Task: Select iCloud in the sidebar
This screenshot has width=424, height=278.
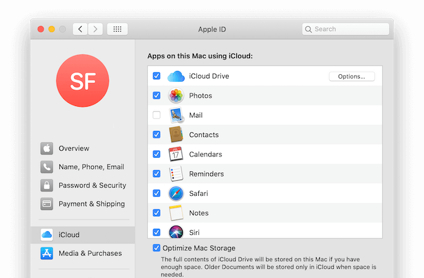Action: click(83, 235)
